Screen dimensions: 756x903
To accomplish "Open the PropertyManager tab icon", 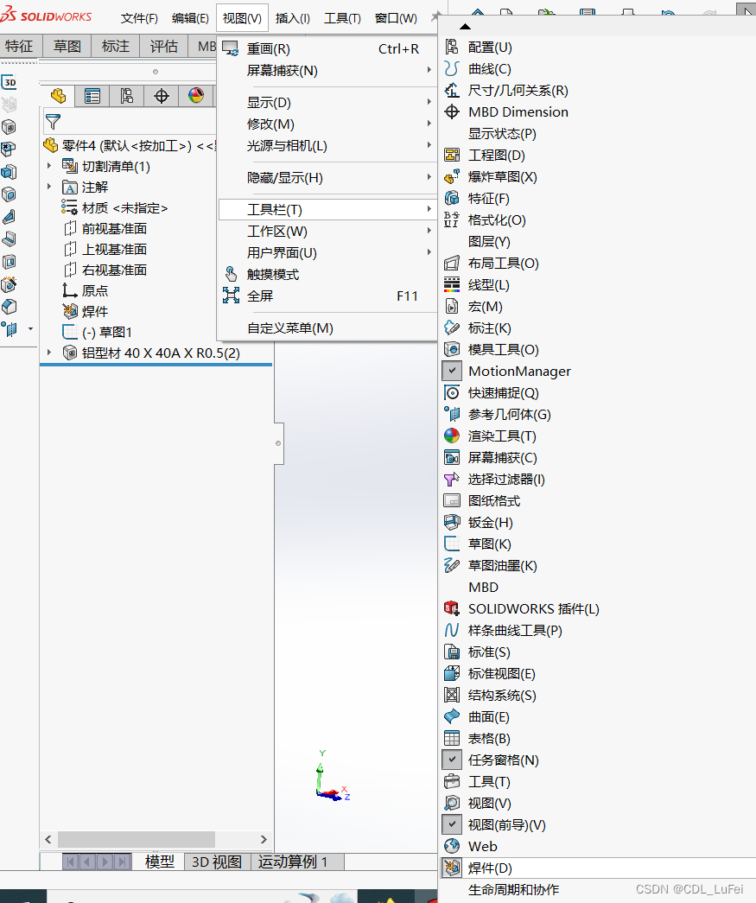I will pyautogui.click(x=92, y=96).
